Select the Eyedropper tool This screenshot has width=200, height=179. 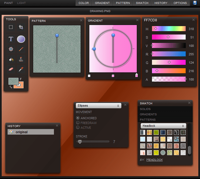click(21, 69)
